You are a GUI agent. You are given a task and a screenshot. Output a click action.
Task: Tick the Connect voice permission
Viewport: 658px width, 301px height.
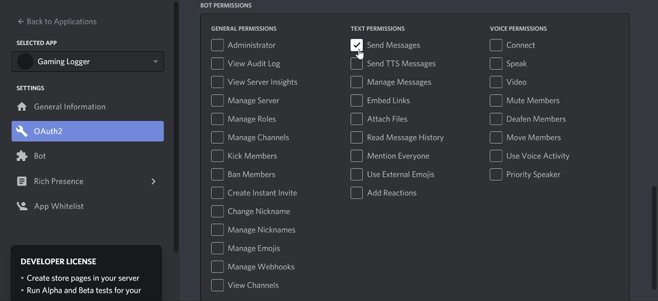[496, 45]
